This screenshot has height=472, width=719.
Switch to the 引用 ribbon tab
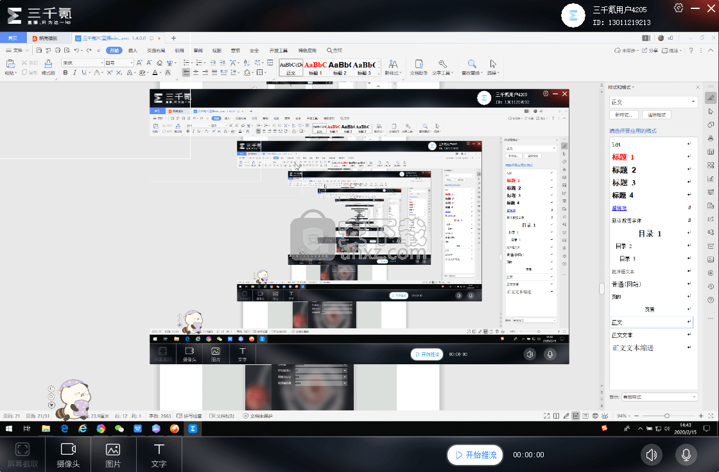(179, 51)
